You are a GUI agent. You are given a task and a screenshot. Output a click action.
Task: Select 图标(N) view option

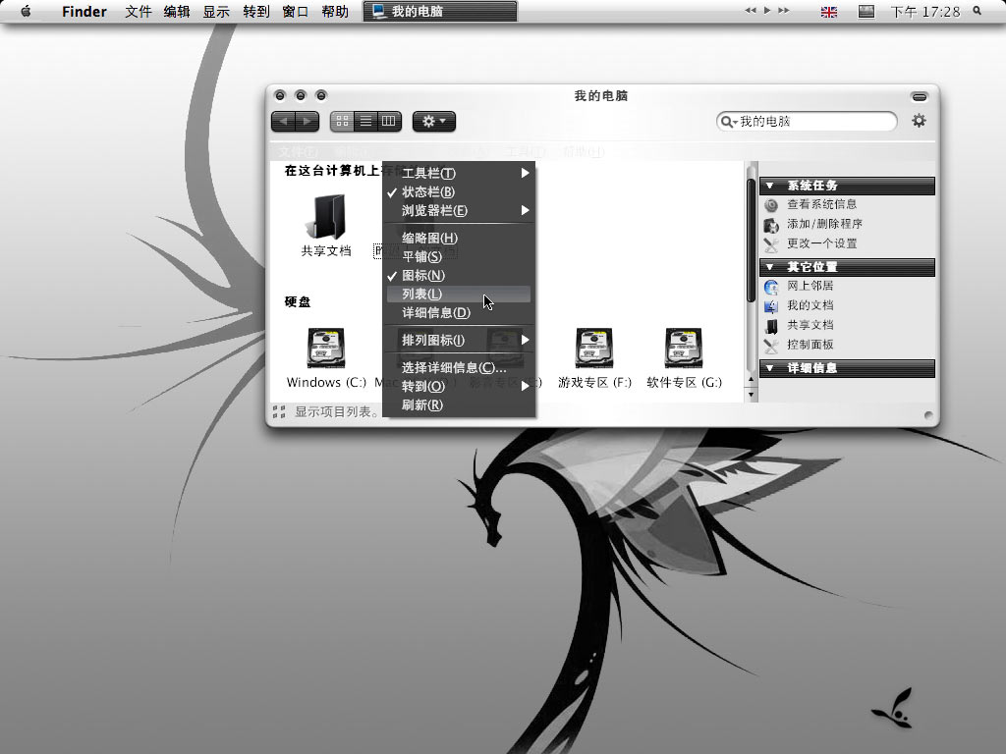459,275
